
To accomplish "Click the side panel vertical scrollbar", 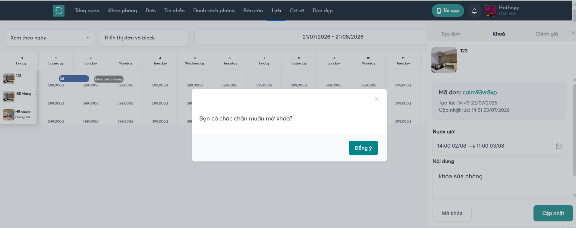I will (574, 130).
